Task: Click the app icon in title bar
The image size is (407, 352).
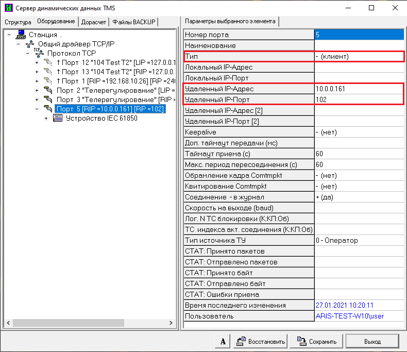Action: [x=8, y=8]
